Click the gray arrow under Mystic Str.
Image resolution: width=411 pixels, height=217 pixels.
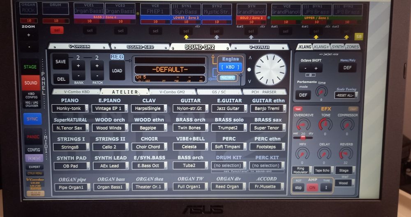[x=217, y=37]
